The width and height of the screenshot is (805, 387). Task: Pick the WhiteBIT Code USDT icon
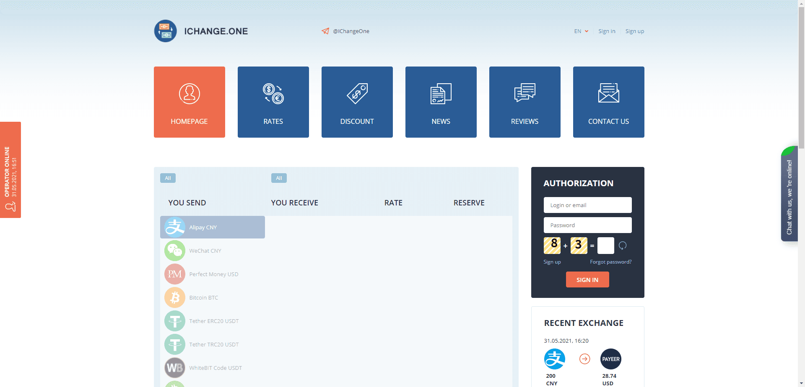pyautogui.click(x=175, y=368)
